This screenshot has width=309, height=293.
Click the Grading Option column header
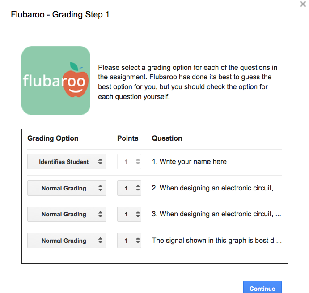[x=53, y=138]
